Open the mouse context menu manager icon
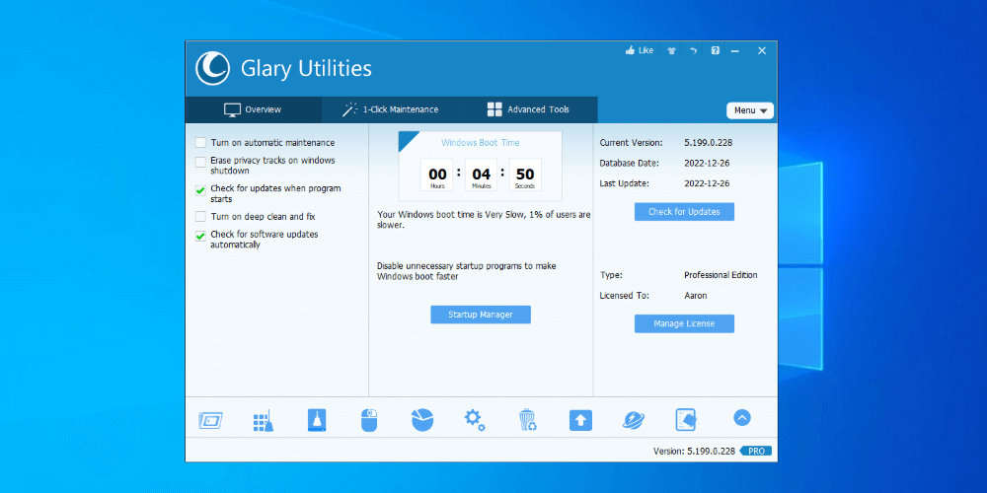987x493 pixels. (x=369, y=420)
